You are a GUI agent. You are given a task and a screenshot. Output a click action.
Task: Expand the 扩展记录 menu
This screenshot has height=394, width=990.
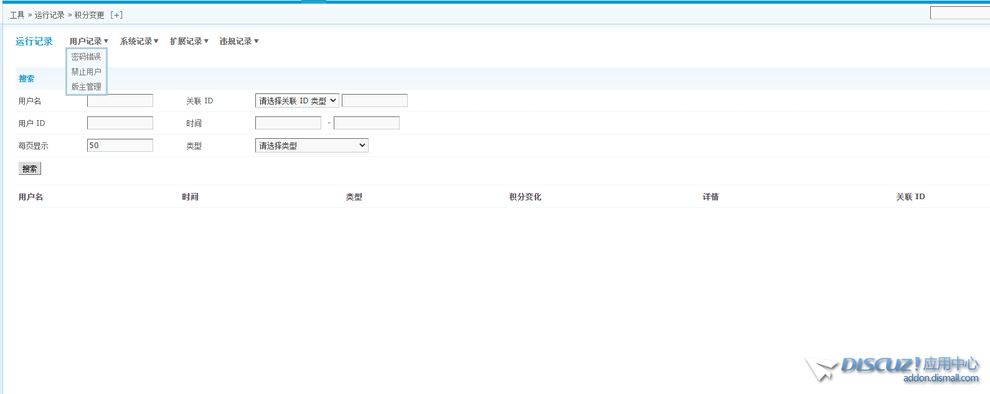tap(189, 41)
